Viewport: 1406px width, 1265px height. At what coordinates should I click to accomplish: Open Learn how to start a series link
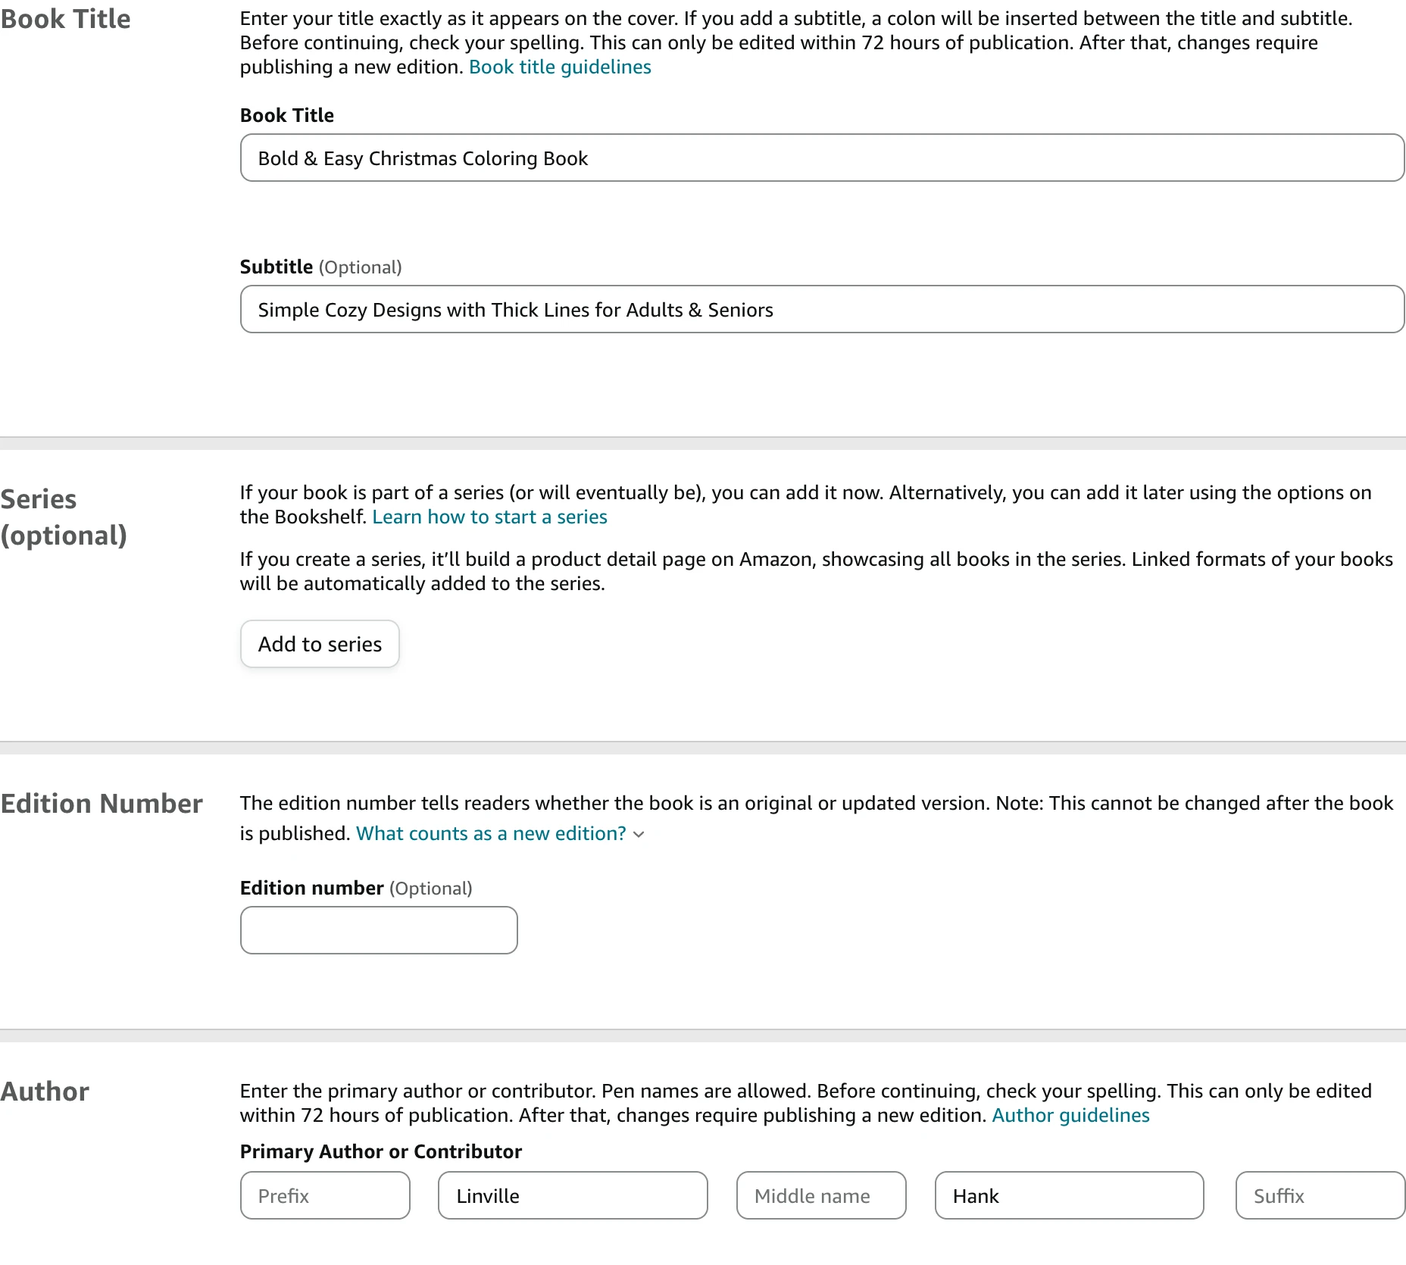click(x=489, y=517)
